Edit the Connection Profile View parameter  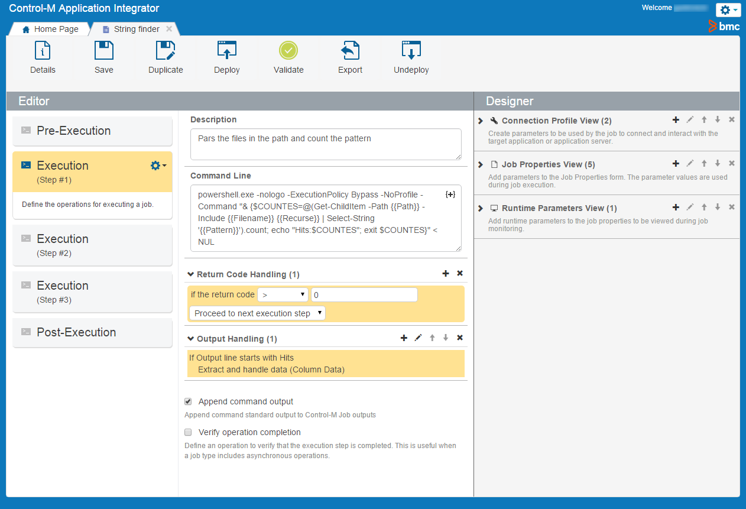[x=690, y=119]
